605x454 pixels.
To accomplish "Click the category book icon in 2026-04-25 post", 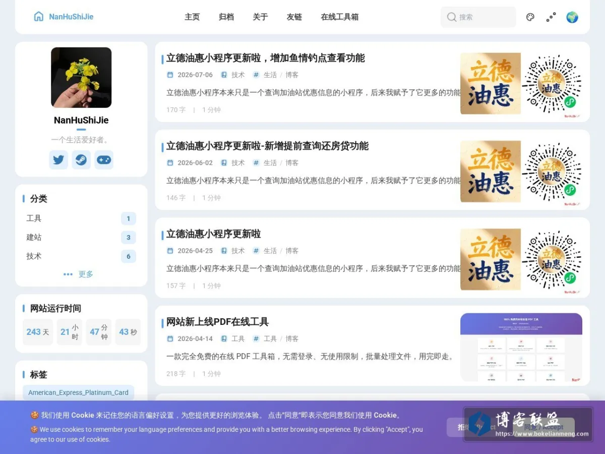I will tap(224, 251).
